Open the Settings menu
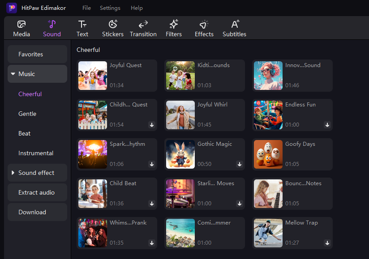 click(110, 8)
